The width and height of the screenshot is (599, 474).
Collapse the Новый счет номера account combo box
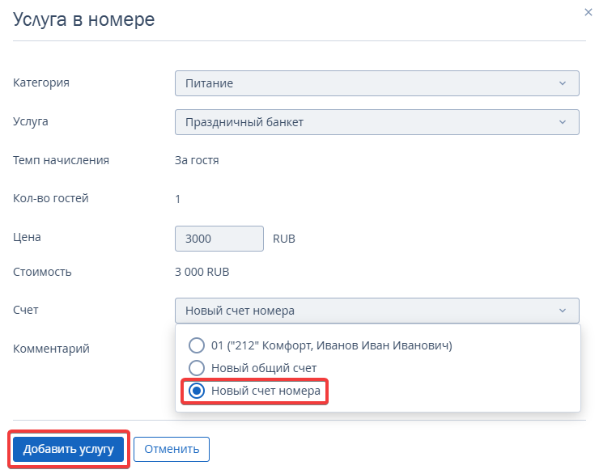(377, 311)
